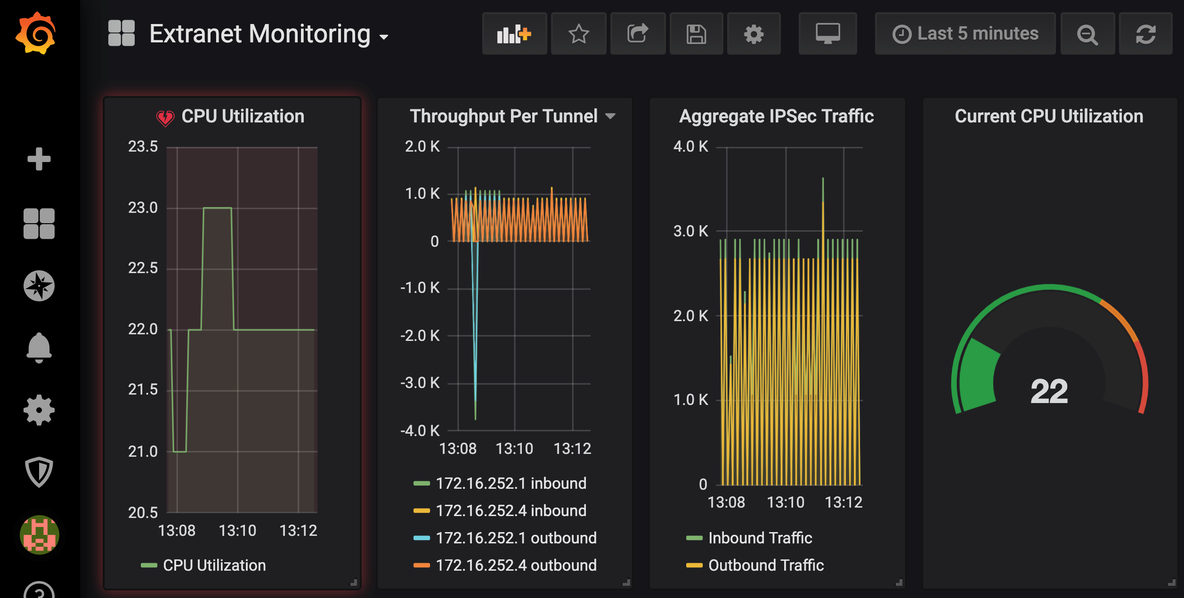This screenshot has width=1184, height=598.
Task: Click the Add panel toolbar icon
Action: click(x=514, y=34)
